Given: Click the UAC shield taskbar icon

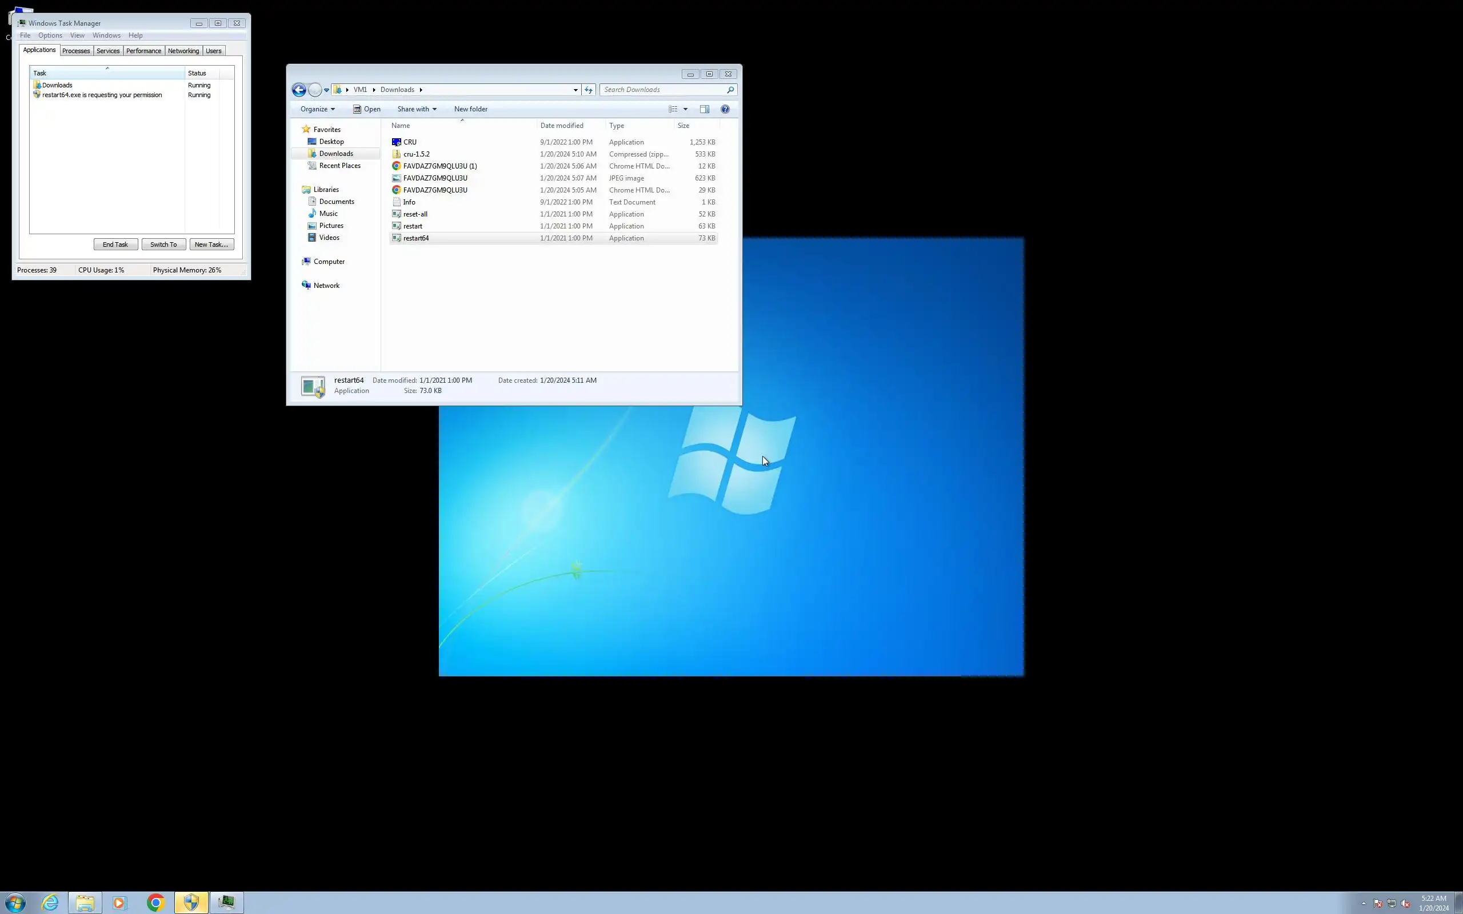Looking at the screenshot, I should click(x=191, y=903).
